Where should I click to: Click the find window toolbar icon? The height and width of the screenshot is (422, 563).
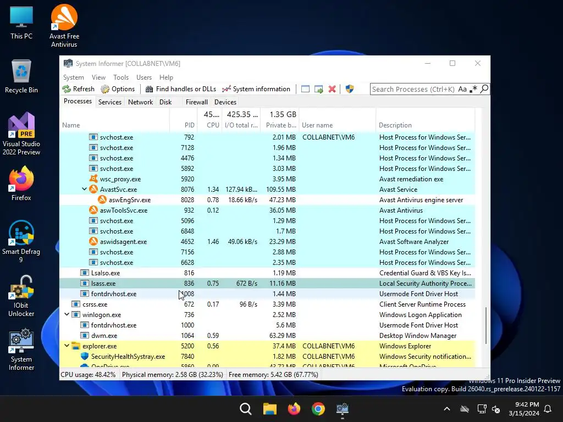coord(305,89)
